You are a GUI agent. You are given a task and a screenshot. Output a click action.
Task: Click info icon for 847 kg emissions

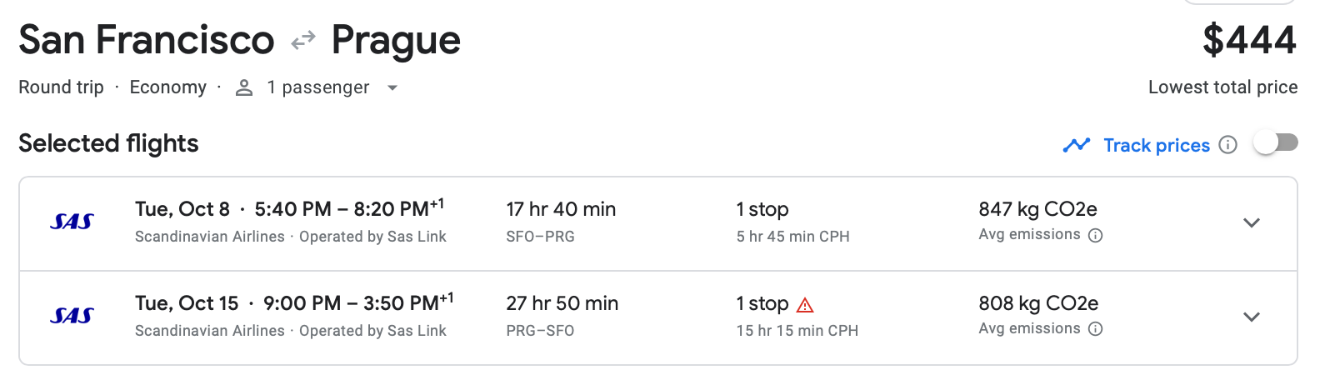(1096, 236)
